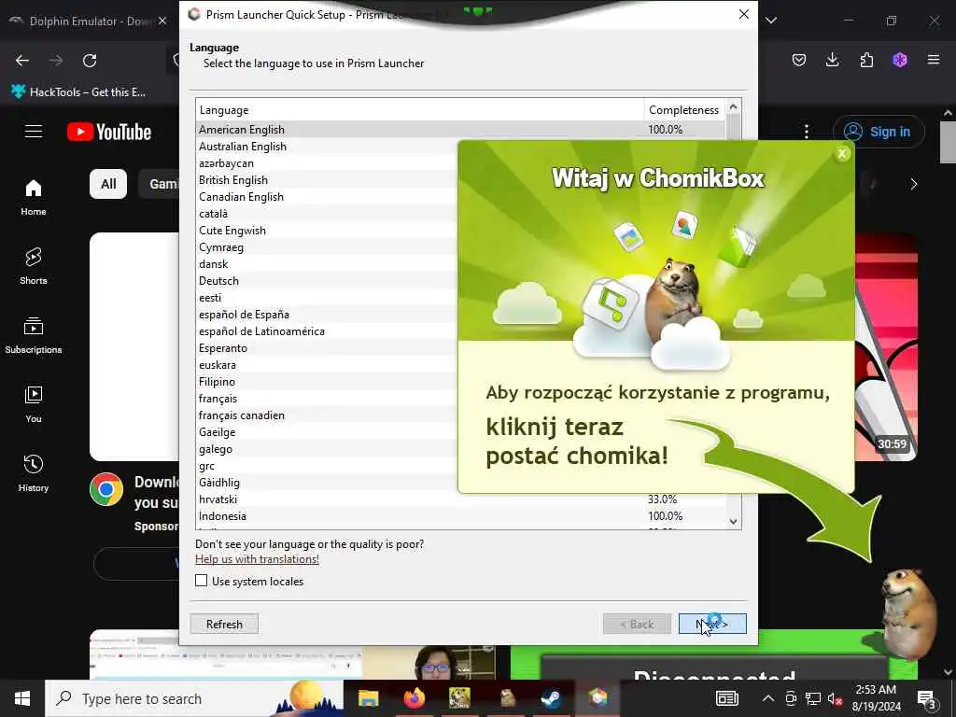The width and height of the screenshot is (956, 717).
Task: Click Next in Prism Launcher setup
Action: 712,624
